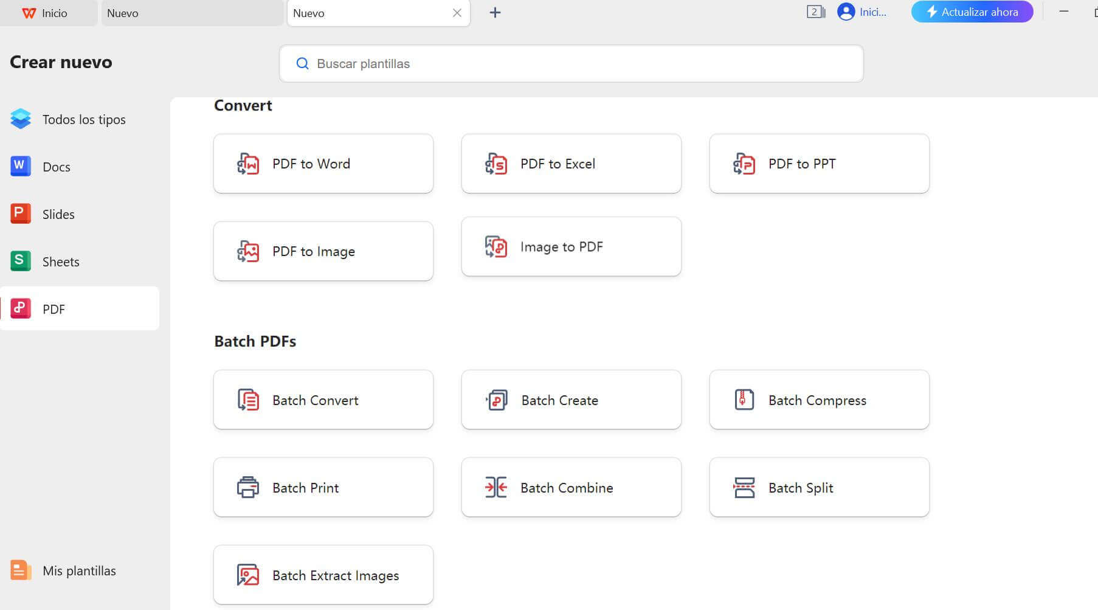This screenshot has height=610, width=1098.
Task: Open a new tab with the plus button
Action: click(x=495, y=12)
